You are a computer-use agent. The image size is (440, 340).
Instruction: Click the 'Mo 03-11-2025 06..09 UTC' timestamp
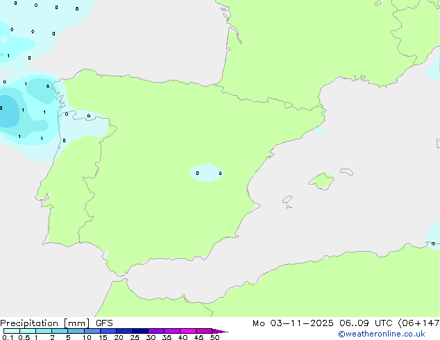tap(322, 323)
